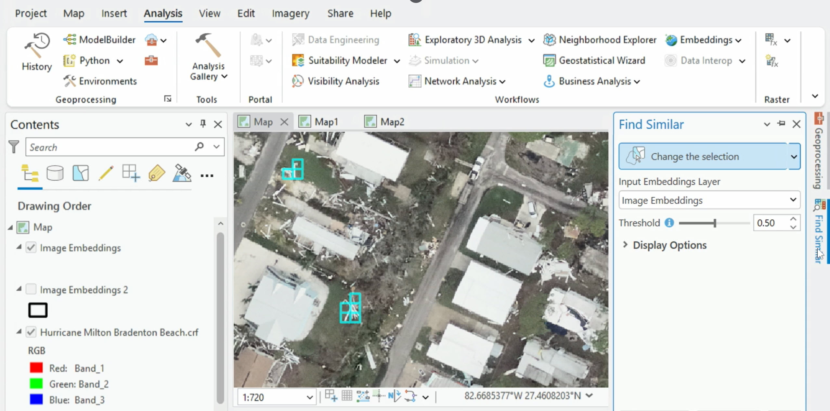Click the Geostatistical Wizard icon

pos(549,60)
